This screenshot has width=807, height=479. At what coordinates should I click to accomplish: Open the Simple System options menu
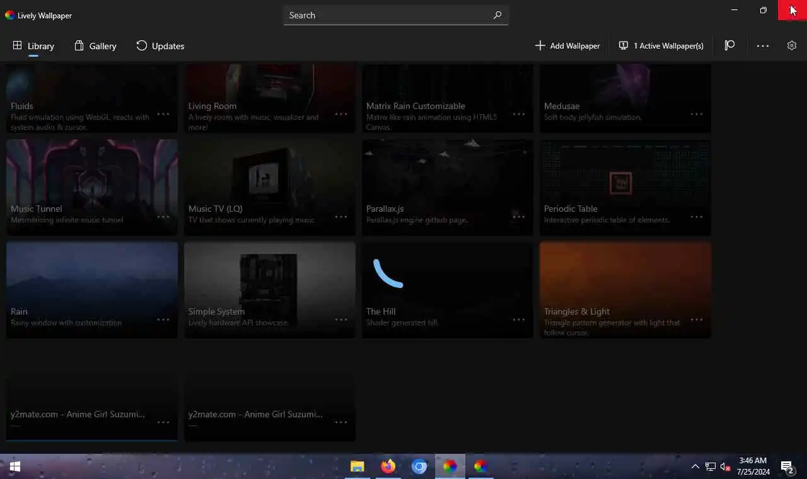(x=341, y=320)
